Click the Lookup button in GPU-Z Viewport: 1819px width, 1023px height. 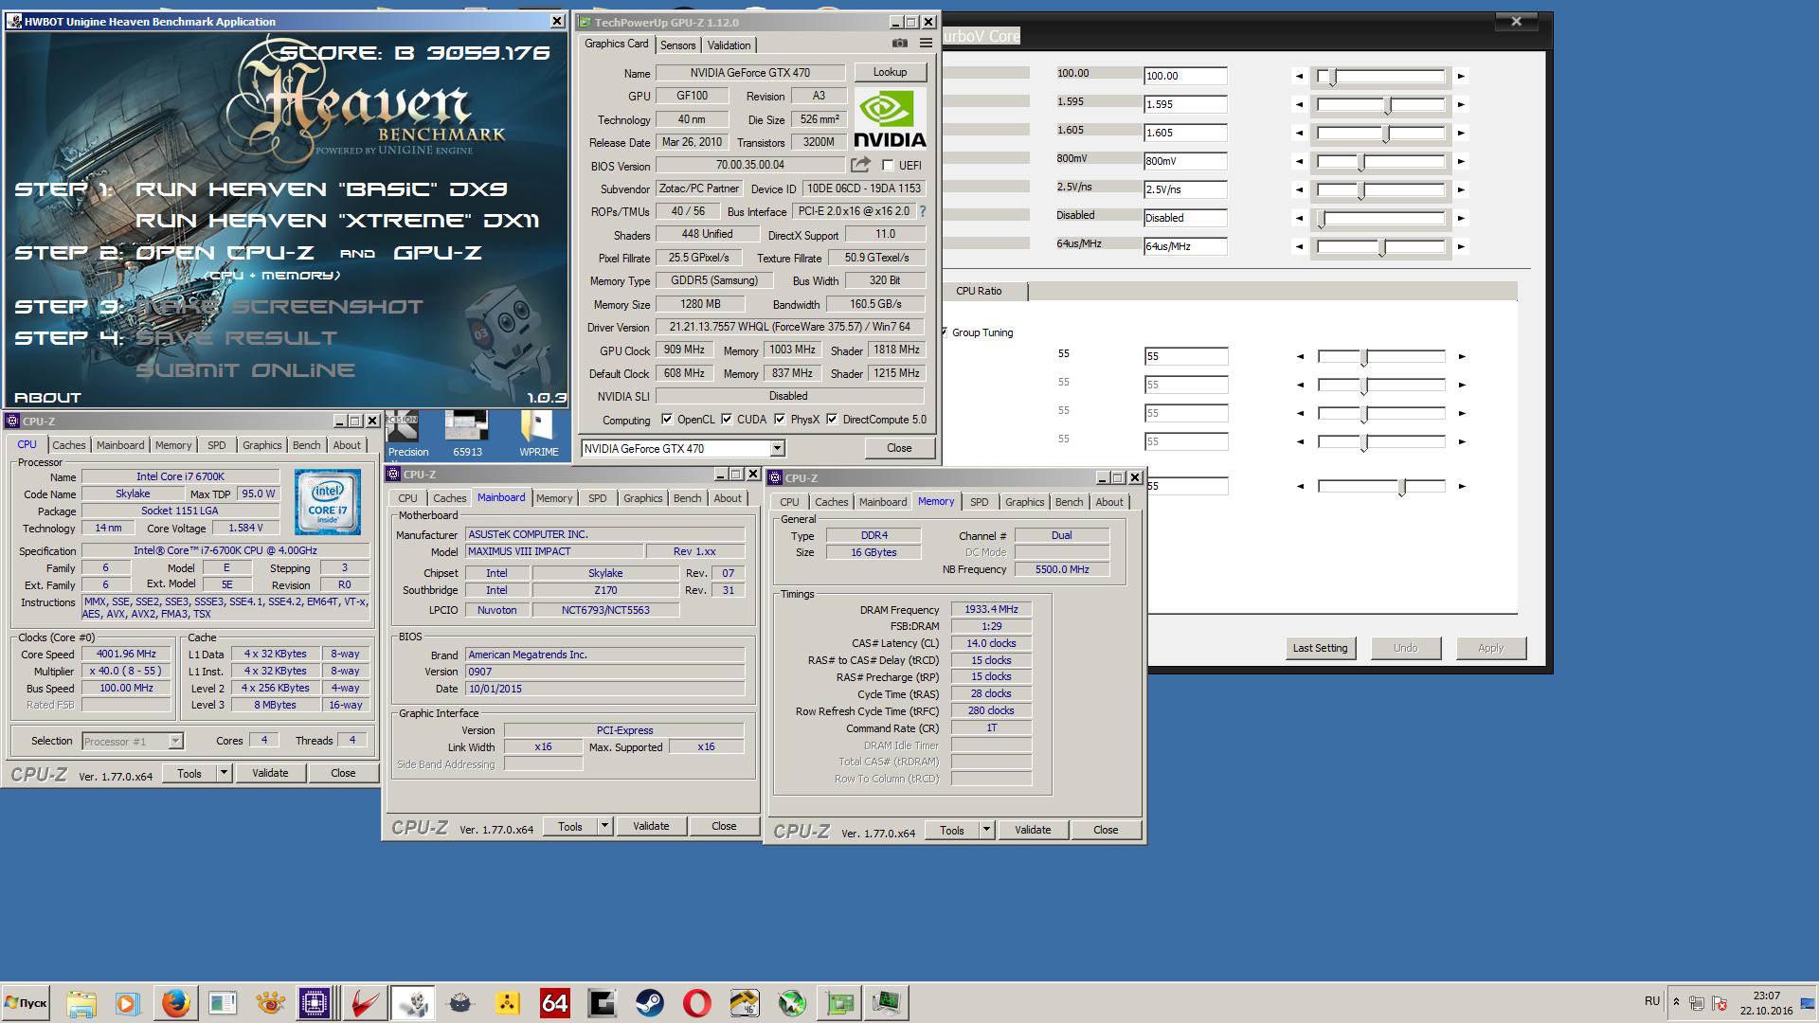890,72
